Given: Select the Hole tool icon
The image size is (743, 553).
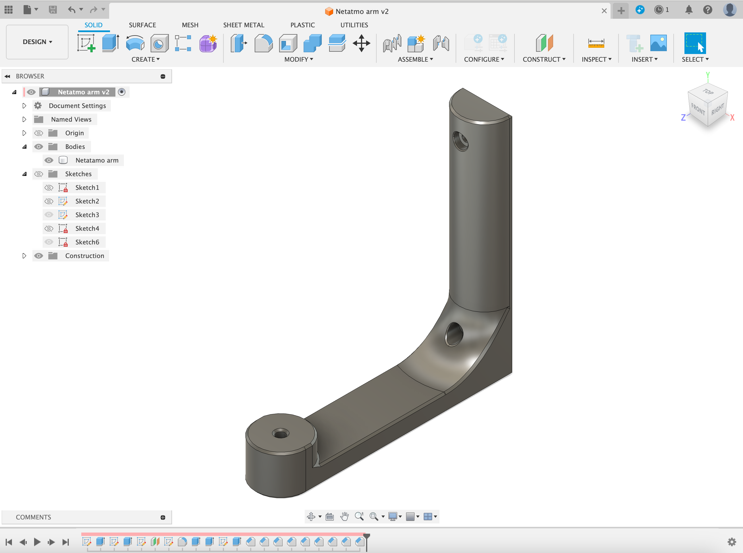Looking at the screenshot, I should pyautogui.click(x=159, y=43).
